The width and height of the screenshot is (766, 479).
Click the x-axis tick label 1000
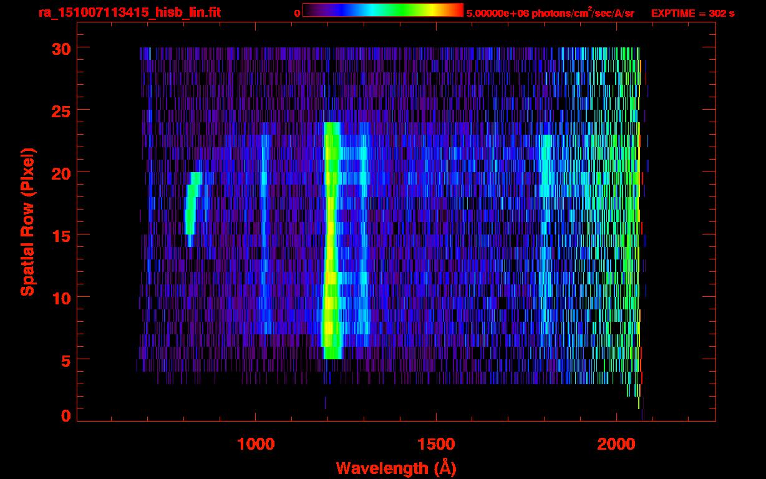tap(256, 443)
